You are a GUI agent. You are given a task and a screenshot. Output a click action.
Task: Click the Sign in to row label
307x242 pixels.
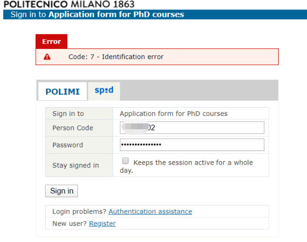(68, 114)
